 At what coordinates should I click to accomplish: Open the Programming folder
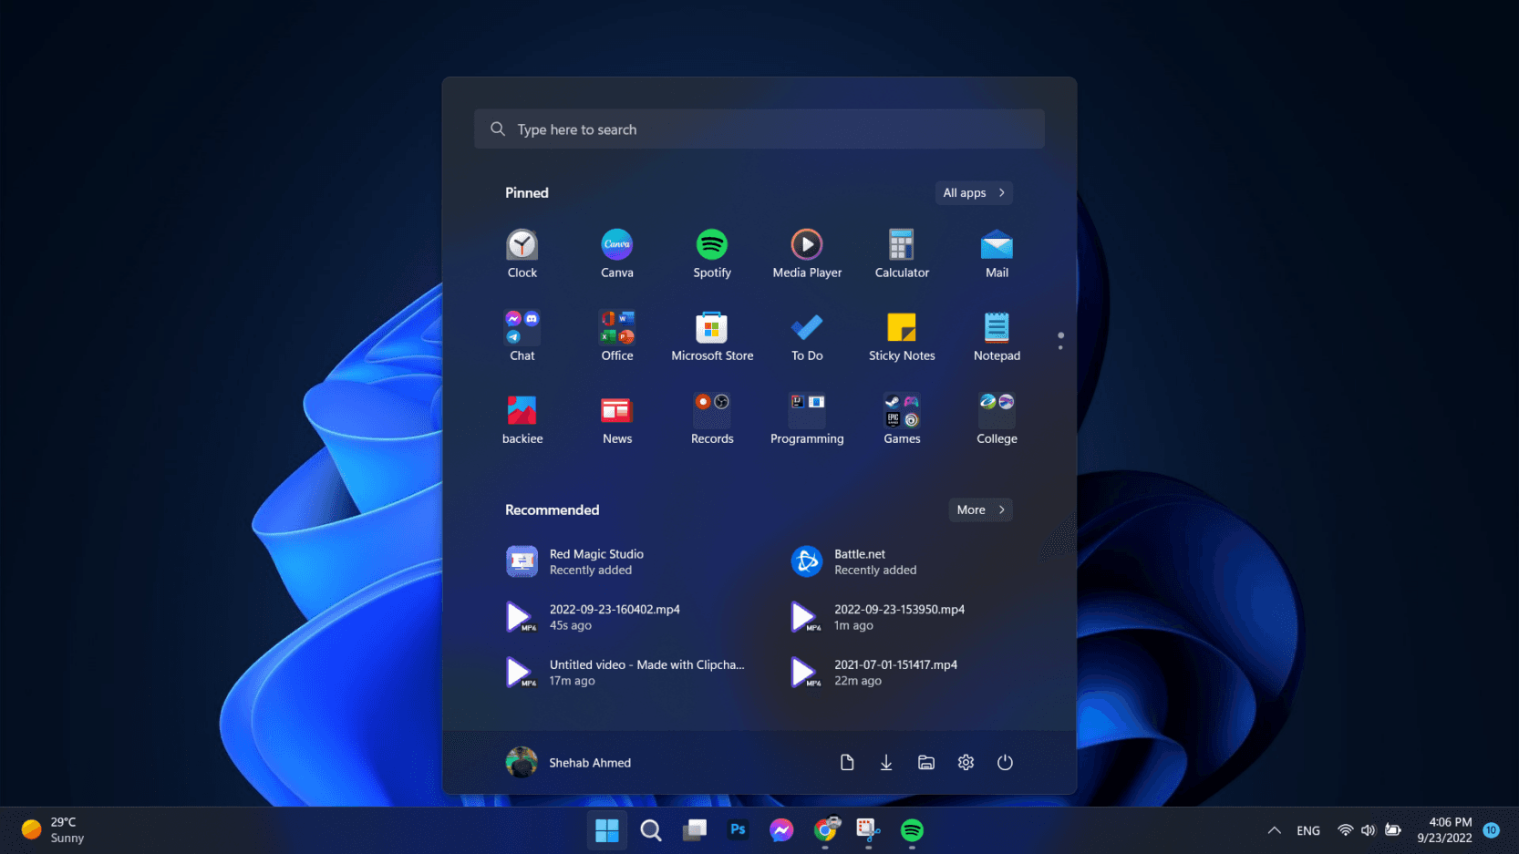(x=807, y=419)
